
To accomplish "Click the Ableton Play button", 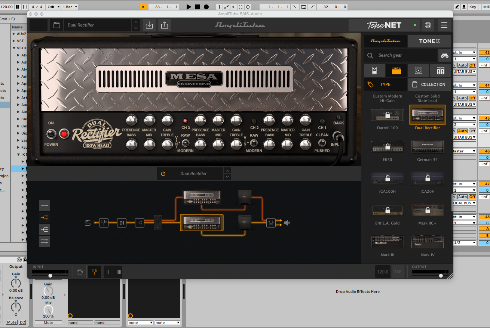I will pos(189,7).
